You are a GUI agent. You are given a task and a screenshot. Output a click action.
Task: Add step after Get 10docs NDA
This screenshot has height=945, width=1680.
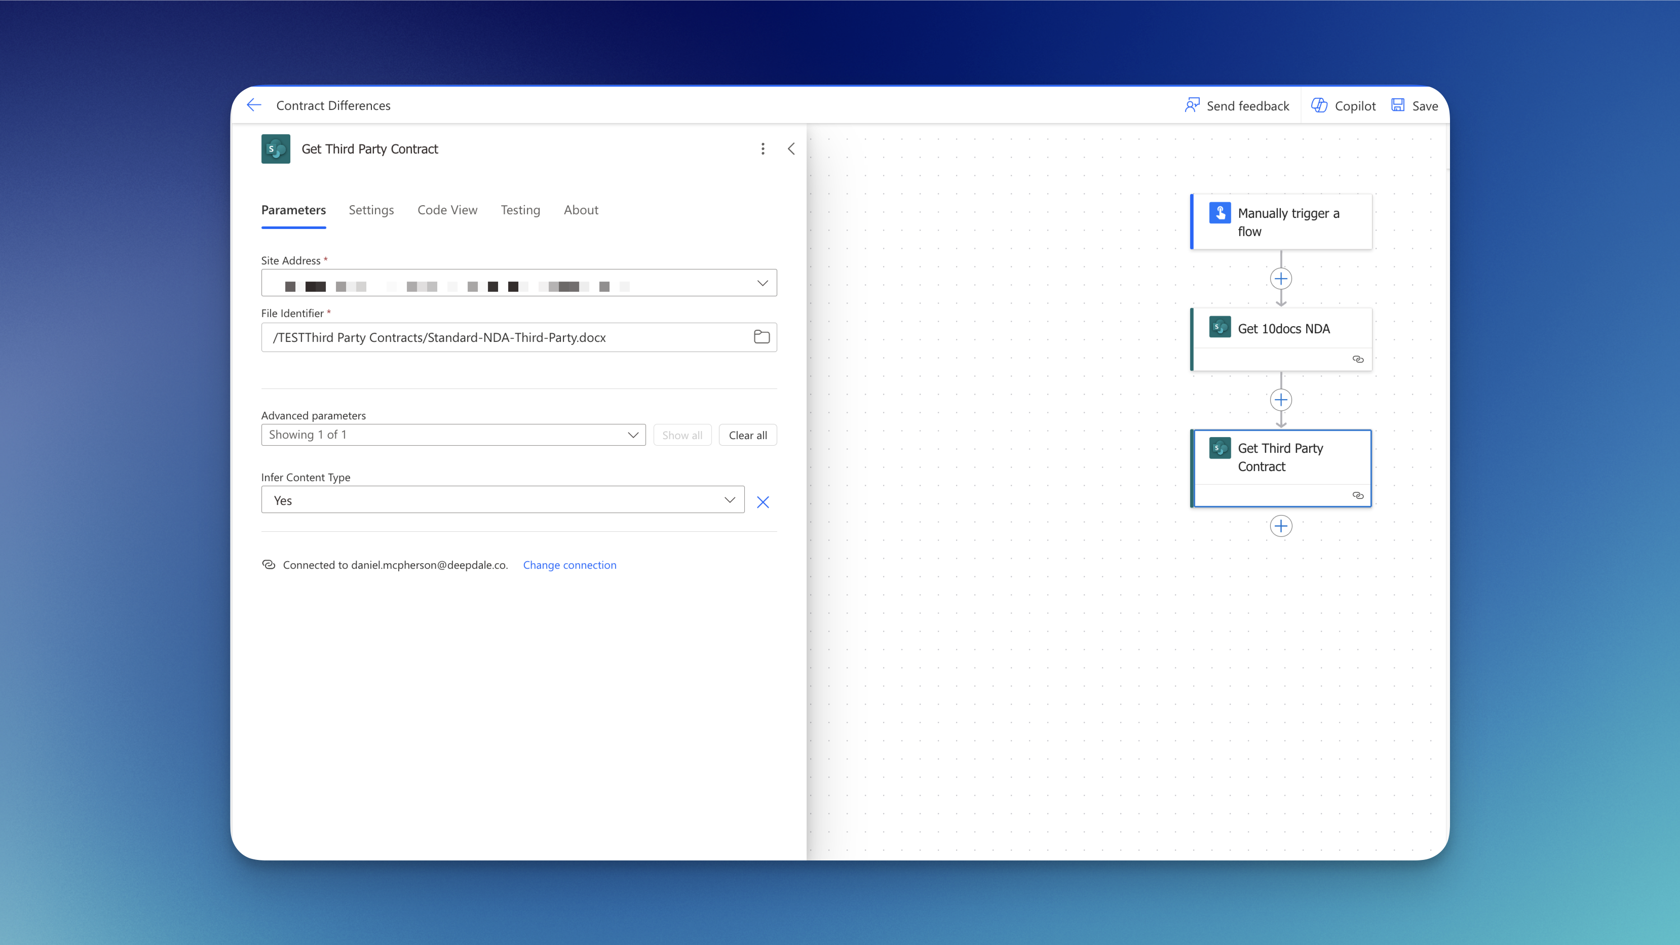click(1280, 400)
